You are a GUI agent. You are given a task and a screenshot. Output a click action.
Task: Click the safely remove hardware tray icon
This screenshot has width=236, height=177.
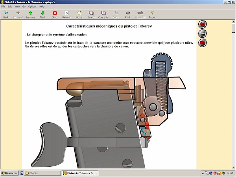(206, 173)
